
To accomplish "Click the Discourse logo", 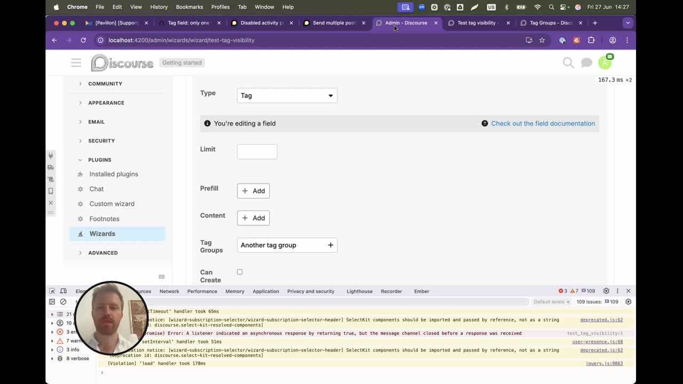I will (x=122, y=63).
